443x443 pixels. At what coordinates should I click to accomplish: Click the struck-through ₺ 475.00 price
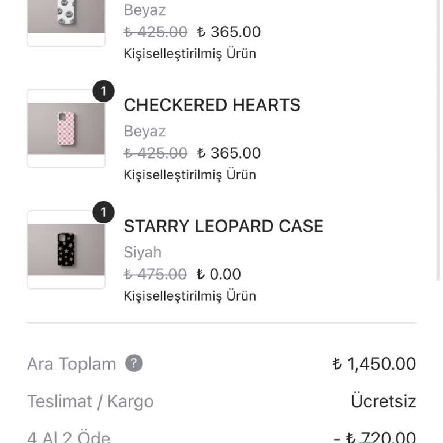point(155,274)
